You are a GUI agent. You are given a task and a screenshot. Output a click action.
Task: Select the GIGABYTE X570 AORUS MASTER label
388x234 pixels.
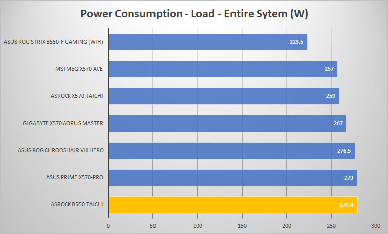(63, 123)
